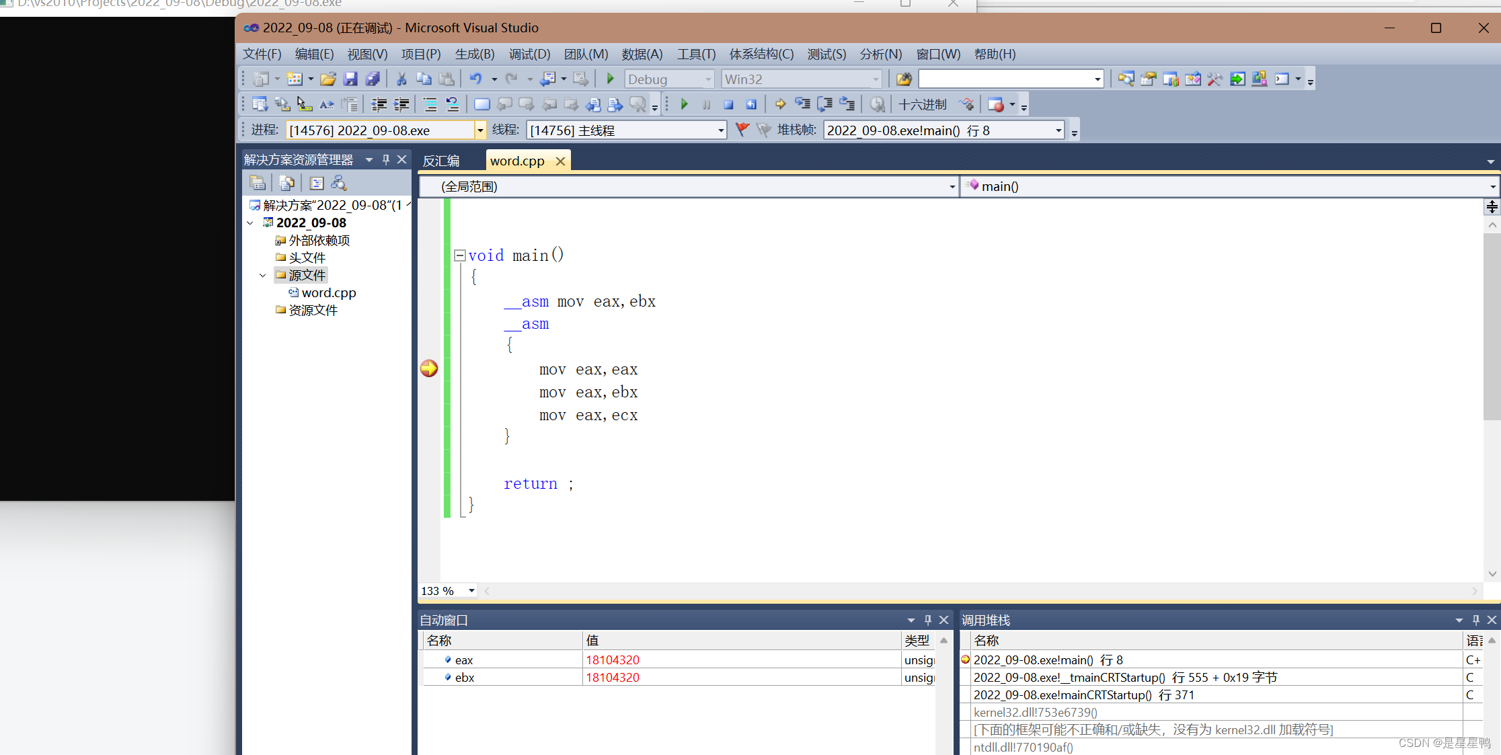Viewport: 1501px width, 755px height.
Task: Collapse the void main() code outline
Action: tap(460, 255)
